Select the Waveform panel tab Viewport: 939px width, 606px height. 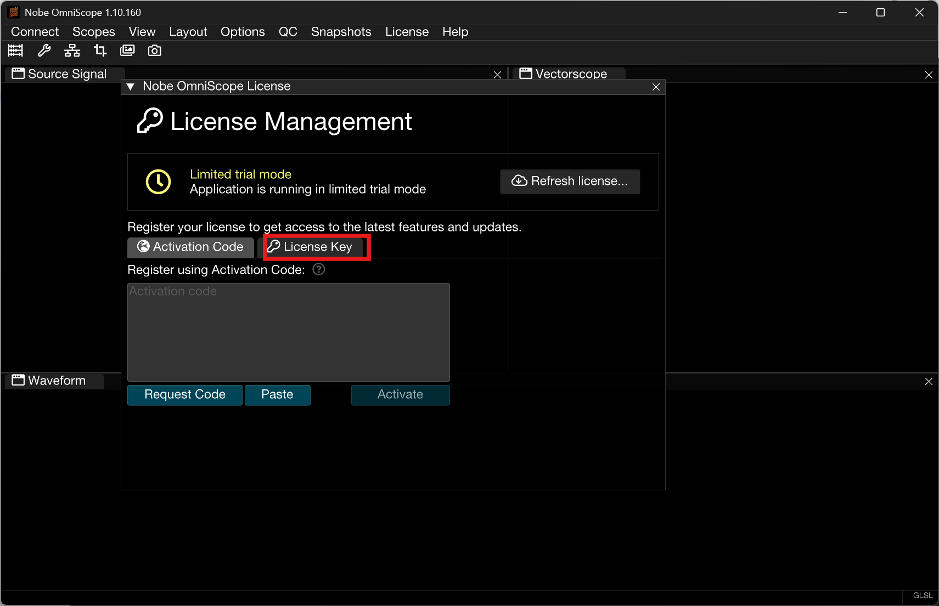54,381
